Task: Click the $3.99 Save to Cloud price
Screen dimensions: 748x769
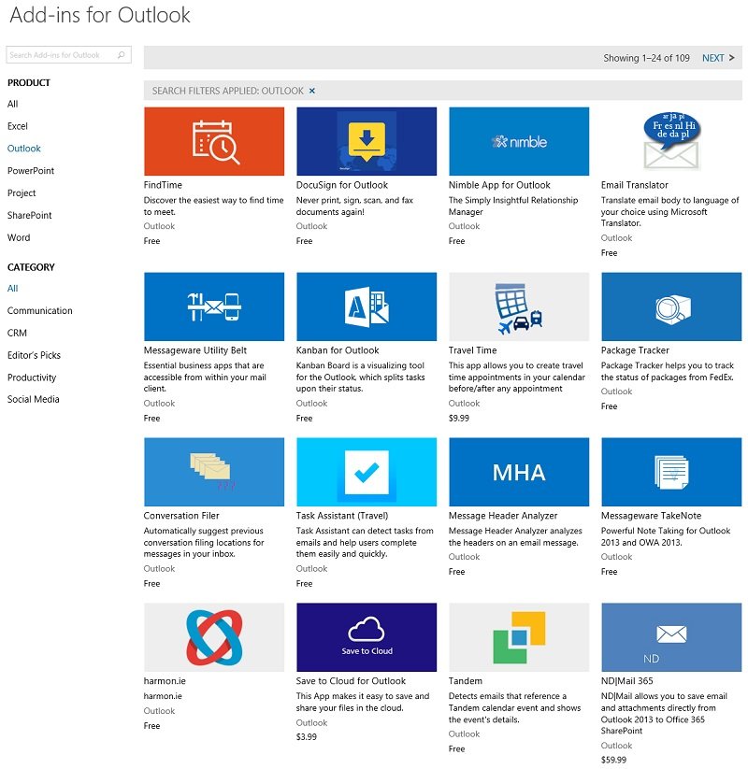Action: [x=307, y=736]
